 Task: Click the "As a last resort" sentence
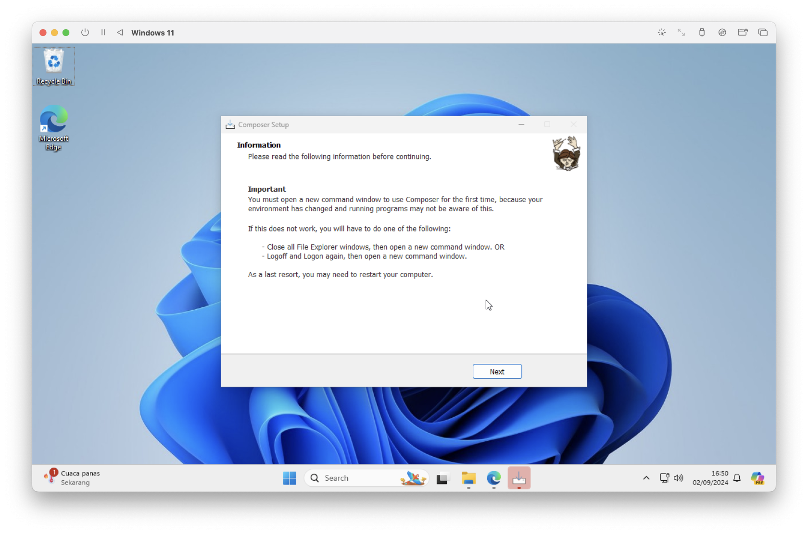tap(341, 275)
